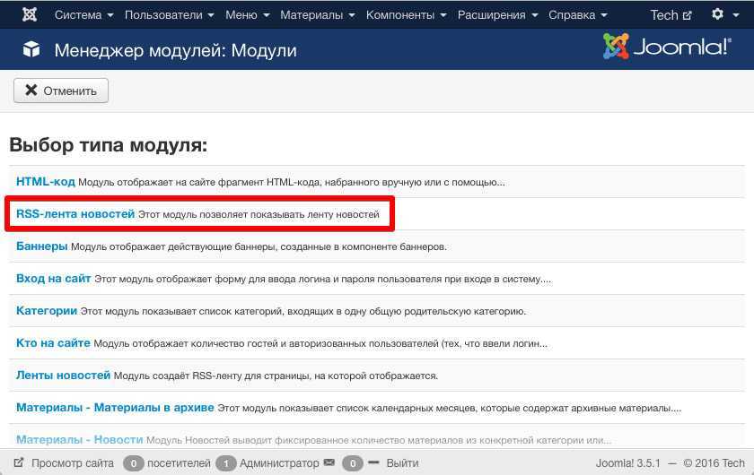
Task: Click the module cube icon beside the page title
Action: (x=31, y=50)
